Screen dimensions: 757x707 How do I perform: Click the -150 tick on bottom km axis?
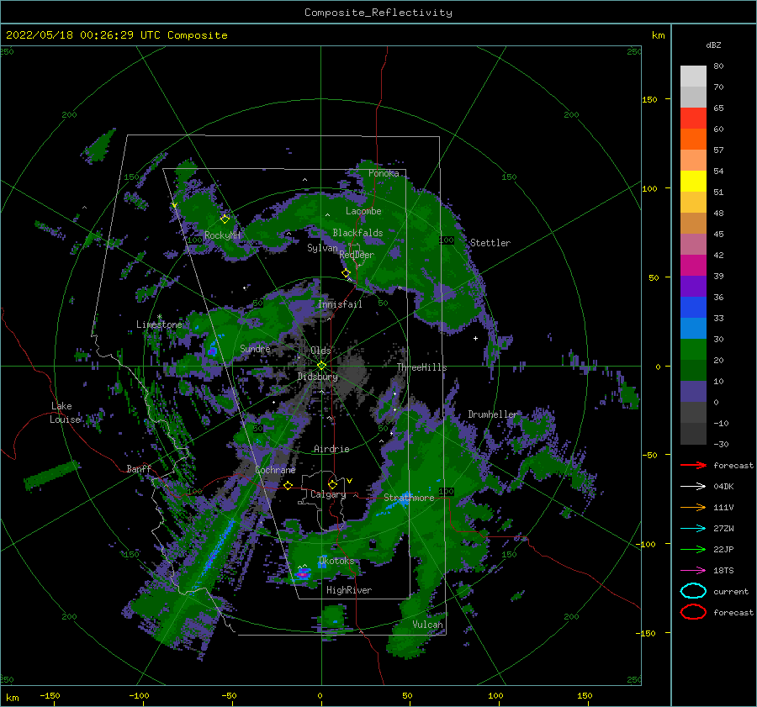pos(50,695)
